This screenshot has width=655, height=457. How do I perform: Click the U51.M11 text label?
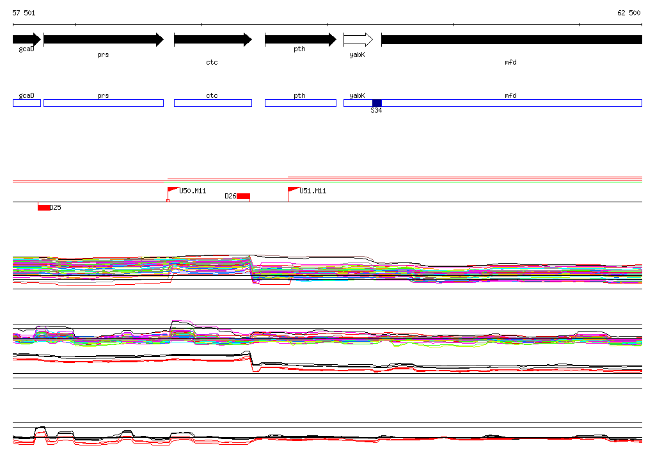pos(313,191)
